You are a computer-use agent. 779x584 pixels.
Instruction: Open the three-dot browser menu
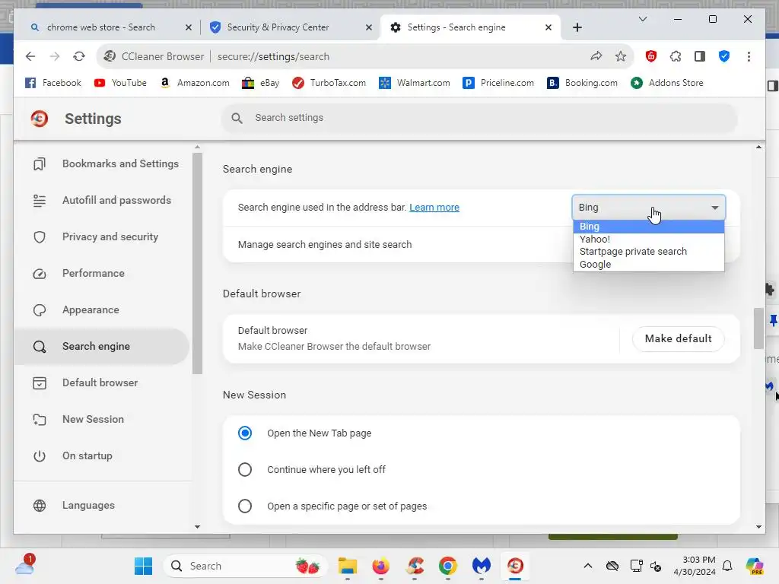749,56
